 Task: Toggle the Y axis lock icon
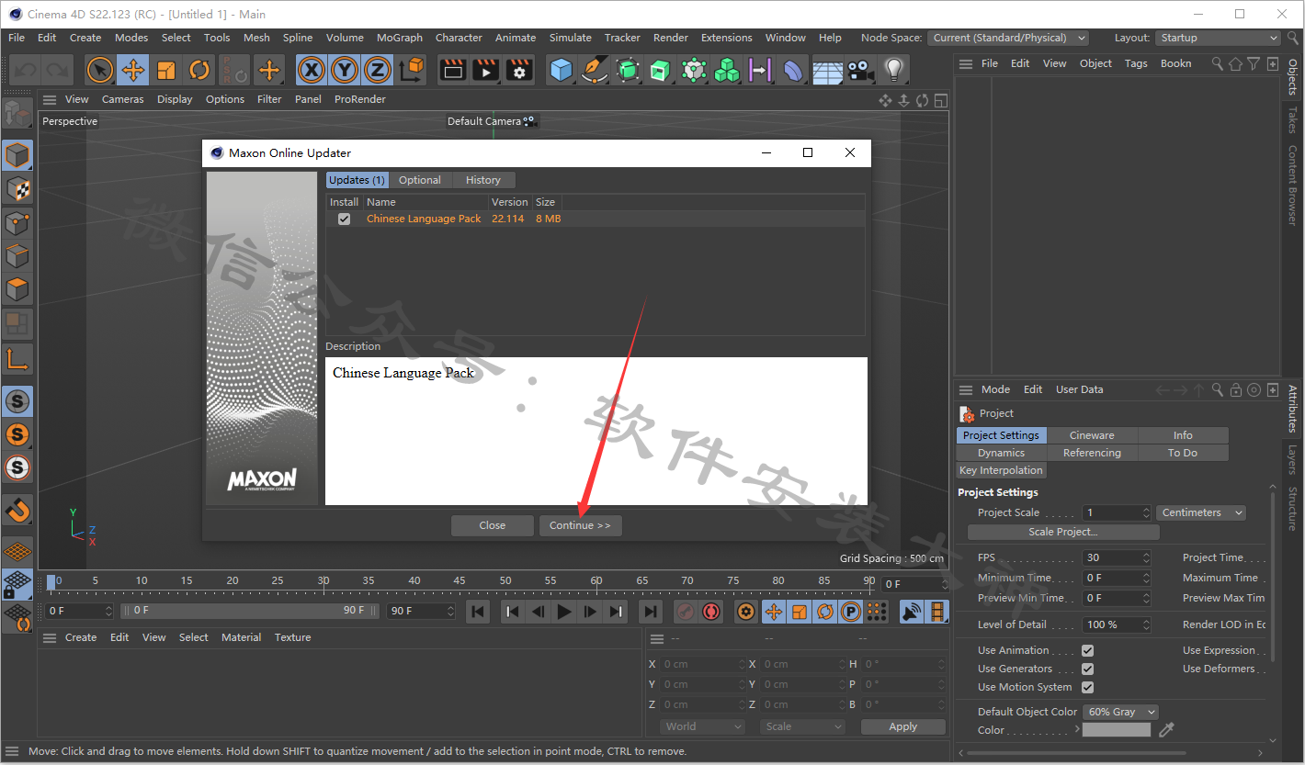click(345, 70)
